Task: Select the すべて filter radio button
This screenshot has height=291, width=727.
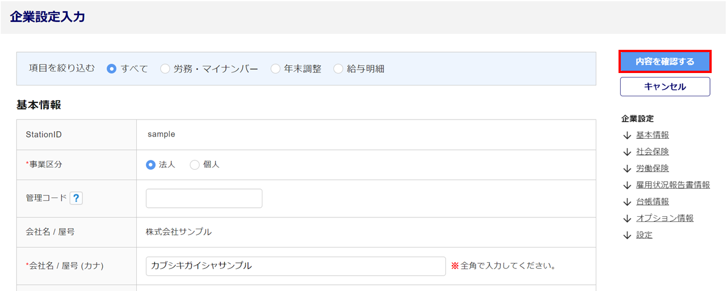Action: (112, 69)
